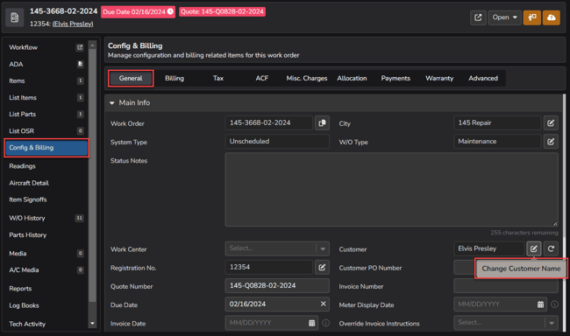
Task: Open the 'Open' status dropdown
Action: point(504,17)
